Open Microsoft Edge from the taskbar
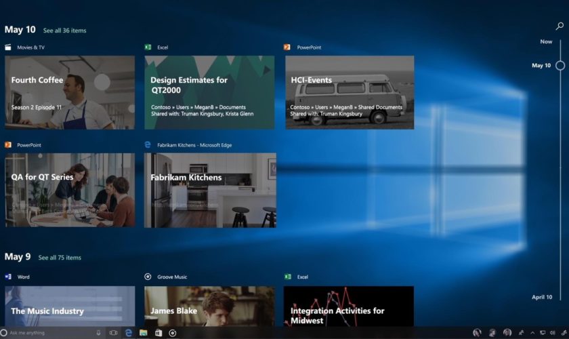 127,333
